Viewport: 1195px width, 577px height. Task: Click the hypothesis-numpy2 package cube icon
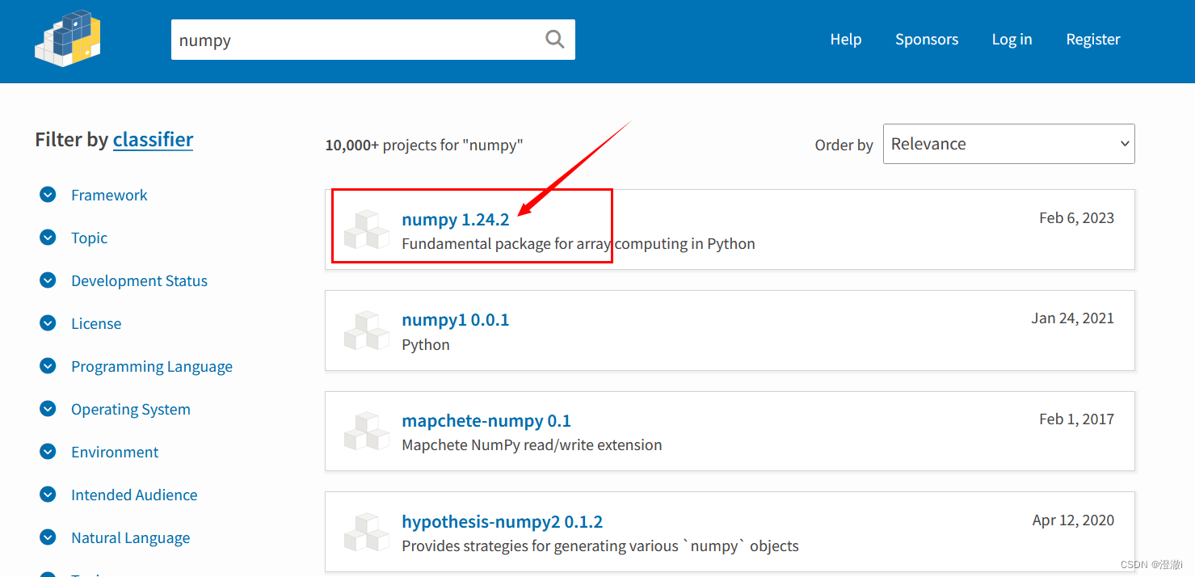[x=367, y=532]
